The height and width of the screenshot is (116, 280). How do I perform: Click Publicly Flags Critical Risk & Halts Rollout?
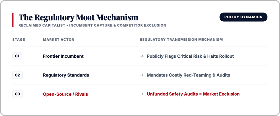tap(190, 56)
